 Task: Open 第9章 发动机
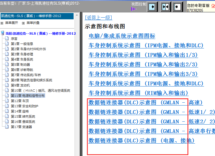(20, 85)
